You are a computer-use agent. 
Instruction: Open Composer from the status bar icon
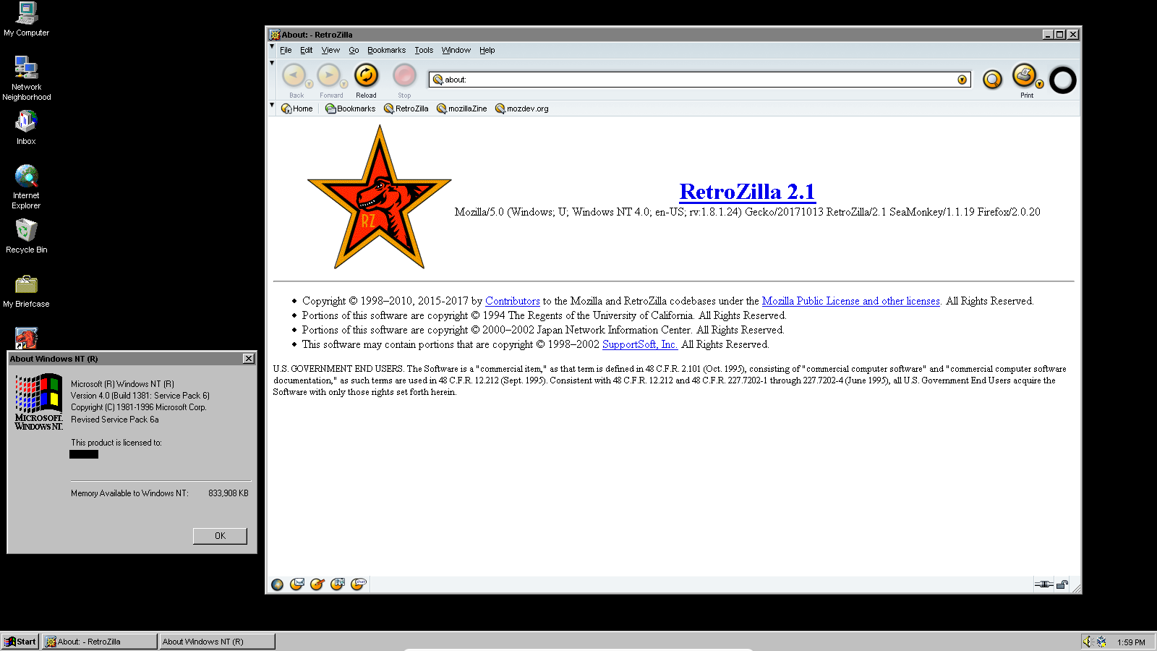317,584
